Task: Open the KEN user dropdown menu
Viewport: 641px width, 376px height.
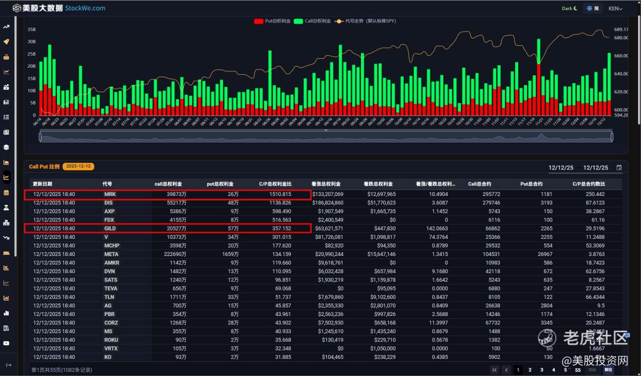Action: [x=615, y=8]
